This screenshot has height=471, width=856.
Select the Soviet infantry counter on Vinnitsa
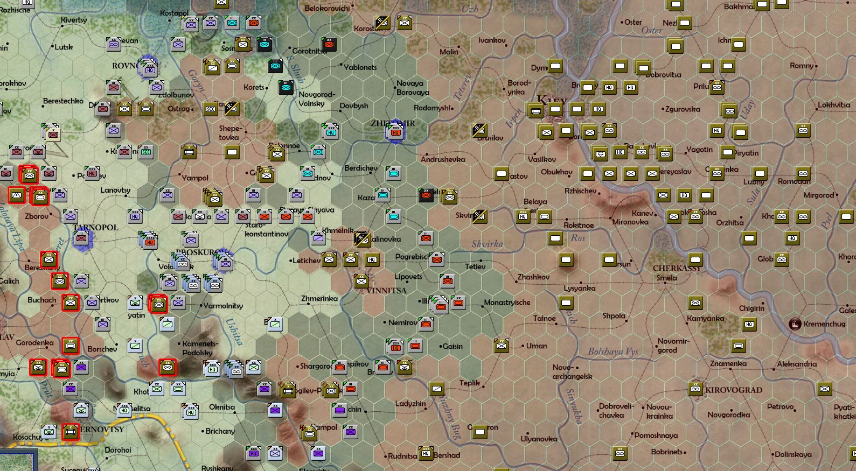[x=361, y=281]
